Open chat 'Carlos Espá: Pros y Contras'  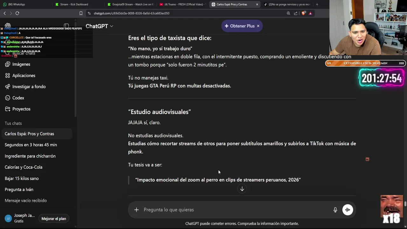point(37,134)
